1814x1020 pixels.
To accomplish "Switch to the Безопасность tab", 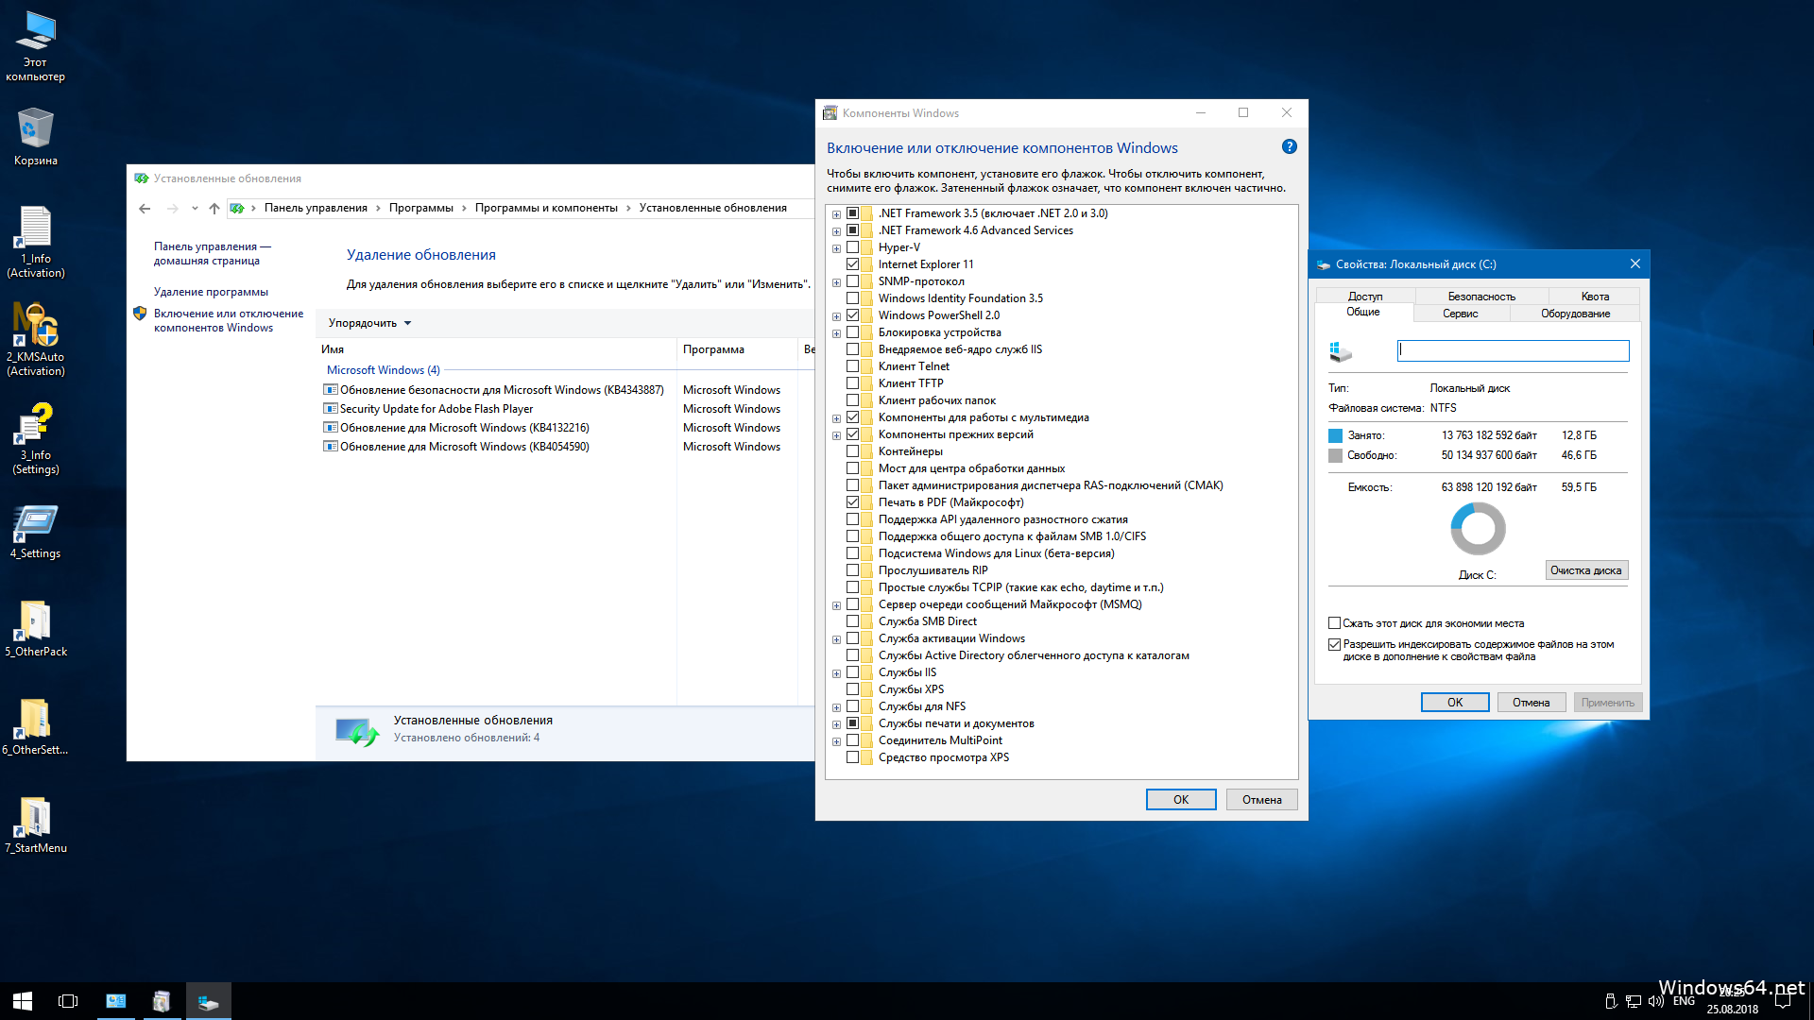I will tap(1480, 297).
